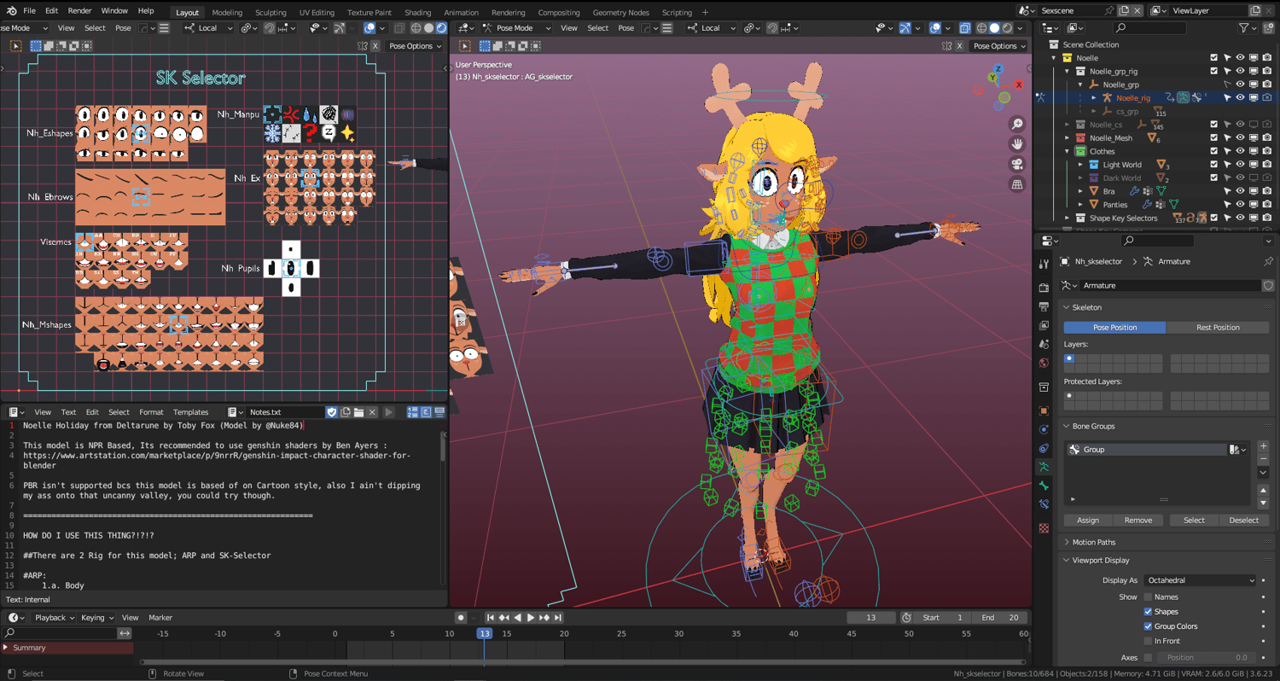Screen dimensions: 1280x681
Task: Hide Noelle_Mesh collection using eye icon
Action: (1240, 138)
